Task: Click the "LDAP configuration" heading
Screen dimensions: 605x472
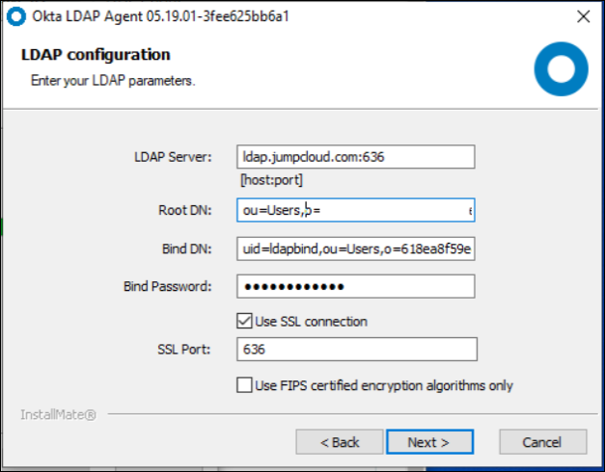Action: (x=96, y=55)
